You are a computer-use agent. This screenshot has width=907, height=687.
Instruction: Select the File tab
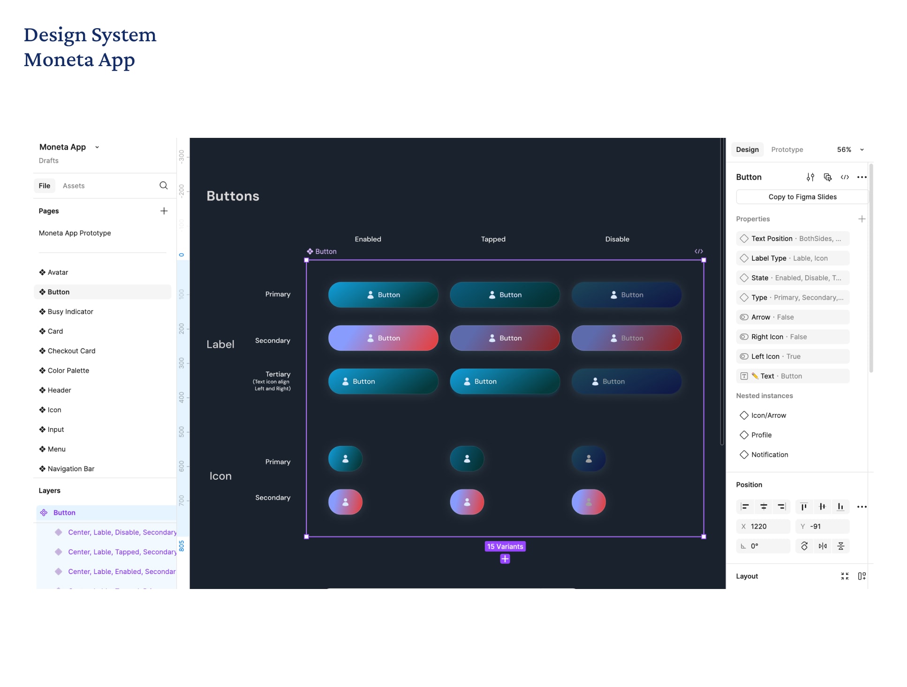(x=45, y=186)
